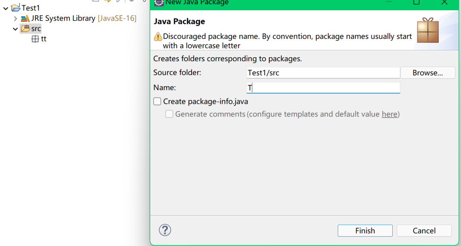Click the yellow warning triangle icon

(158, 37)
